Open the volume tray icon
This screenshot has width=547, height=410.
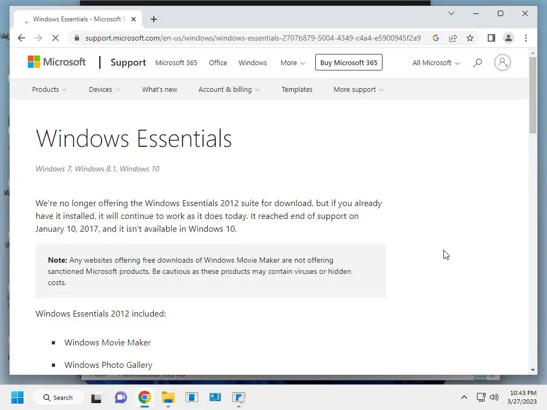pyautogui.click(x=494, y=397)
